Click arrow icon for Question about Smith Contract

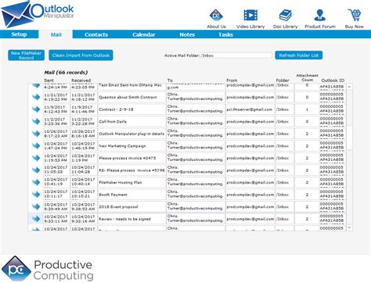click(36, 97)
